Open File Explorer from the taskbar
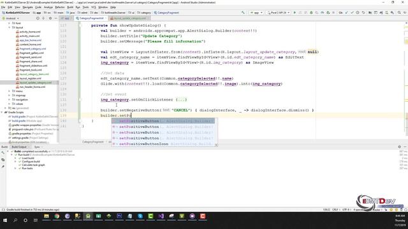Viewport: 408px width, 229px height. [x=47, y=216]
